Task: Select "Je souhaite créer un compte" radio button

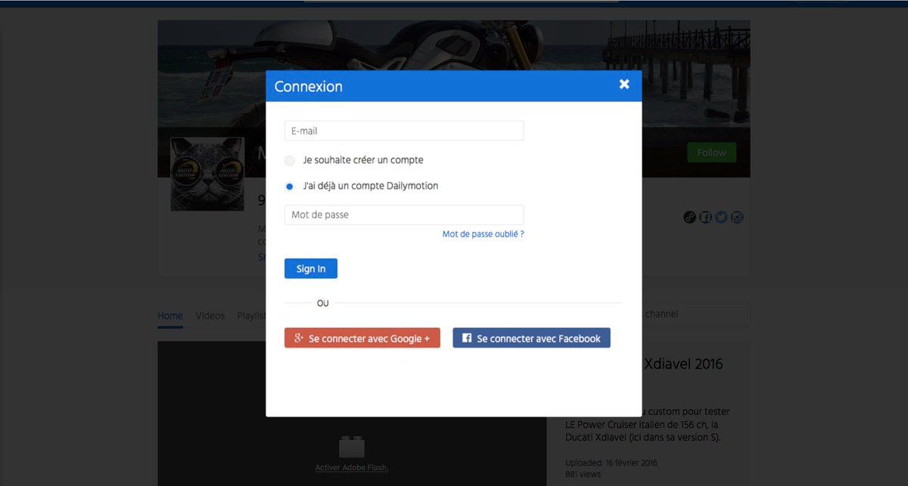Action: pos(290,160)
